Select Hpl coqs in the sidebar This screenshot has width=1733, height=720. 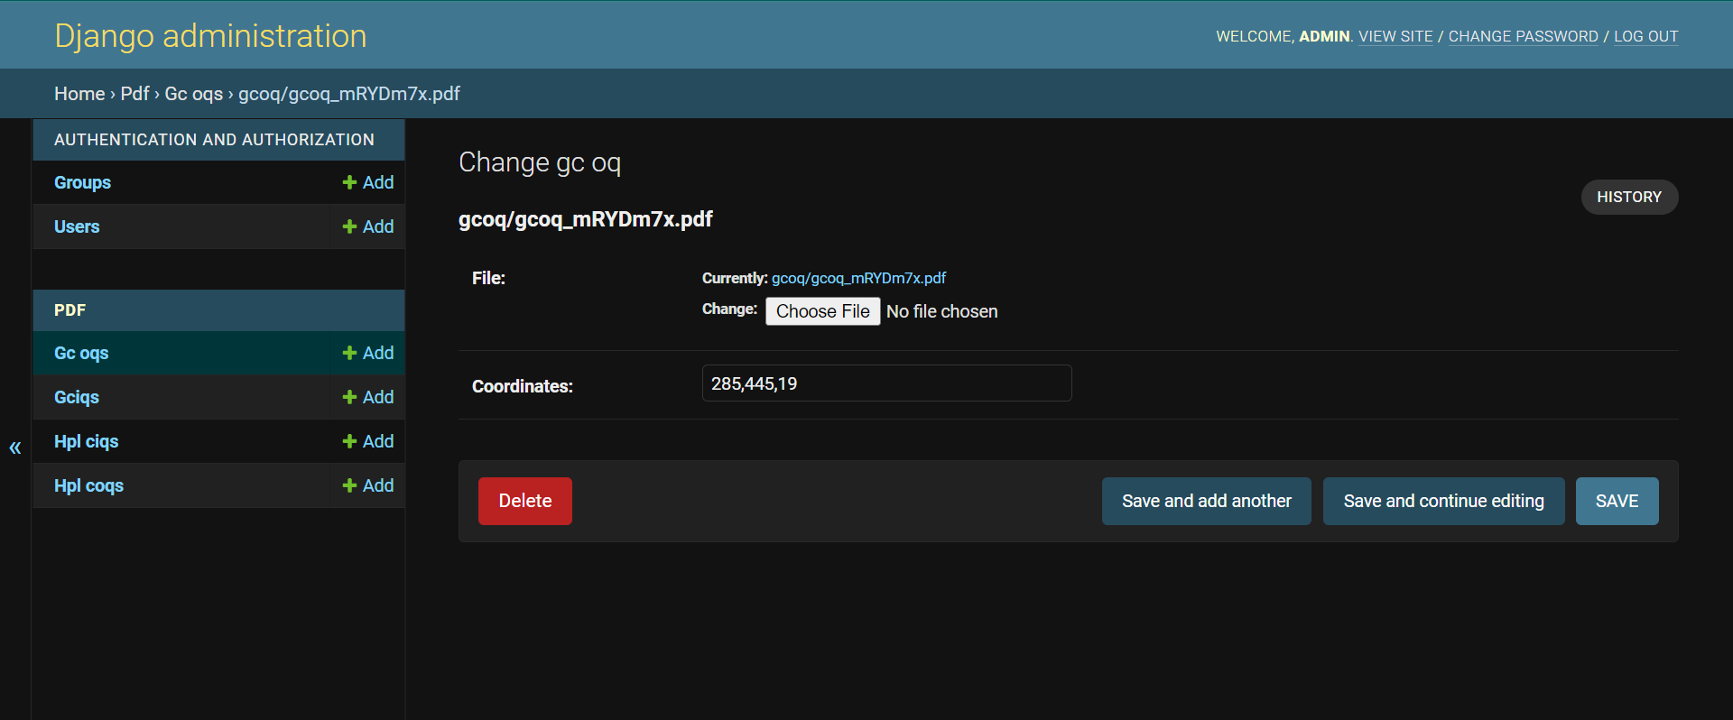[88, 485]
